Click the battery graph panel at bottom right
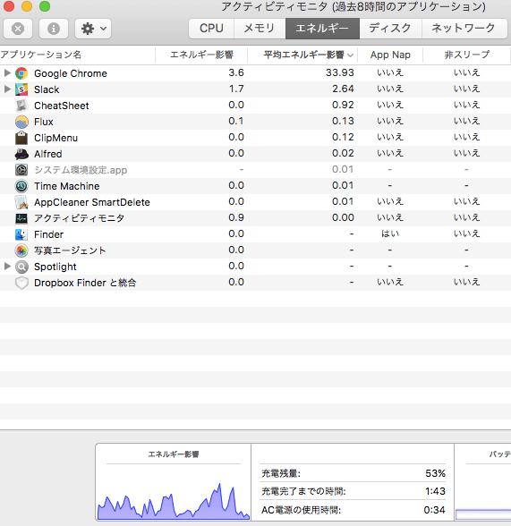 [483, 483]
